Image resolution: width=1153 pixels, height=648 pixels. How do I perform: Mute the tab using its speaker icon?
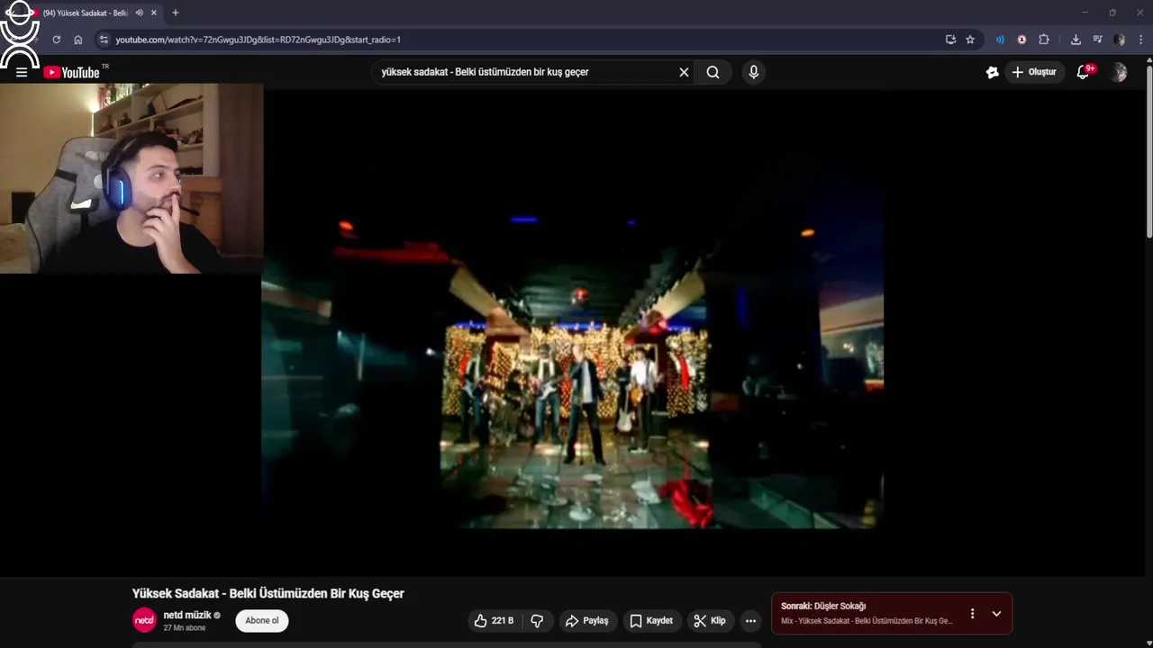coord(140,13)
